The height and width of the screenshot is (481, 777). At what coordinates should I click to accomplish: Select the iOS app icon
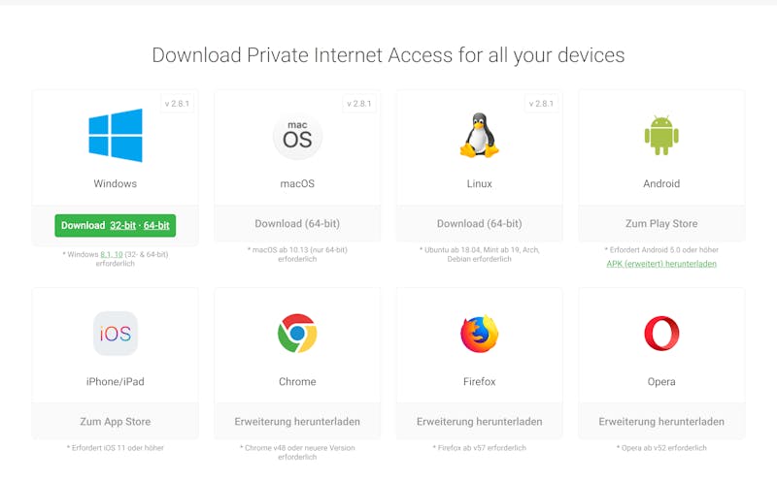116,333
